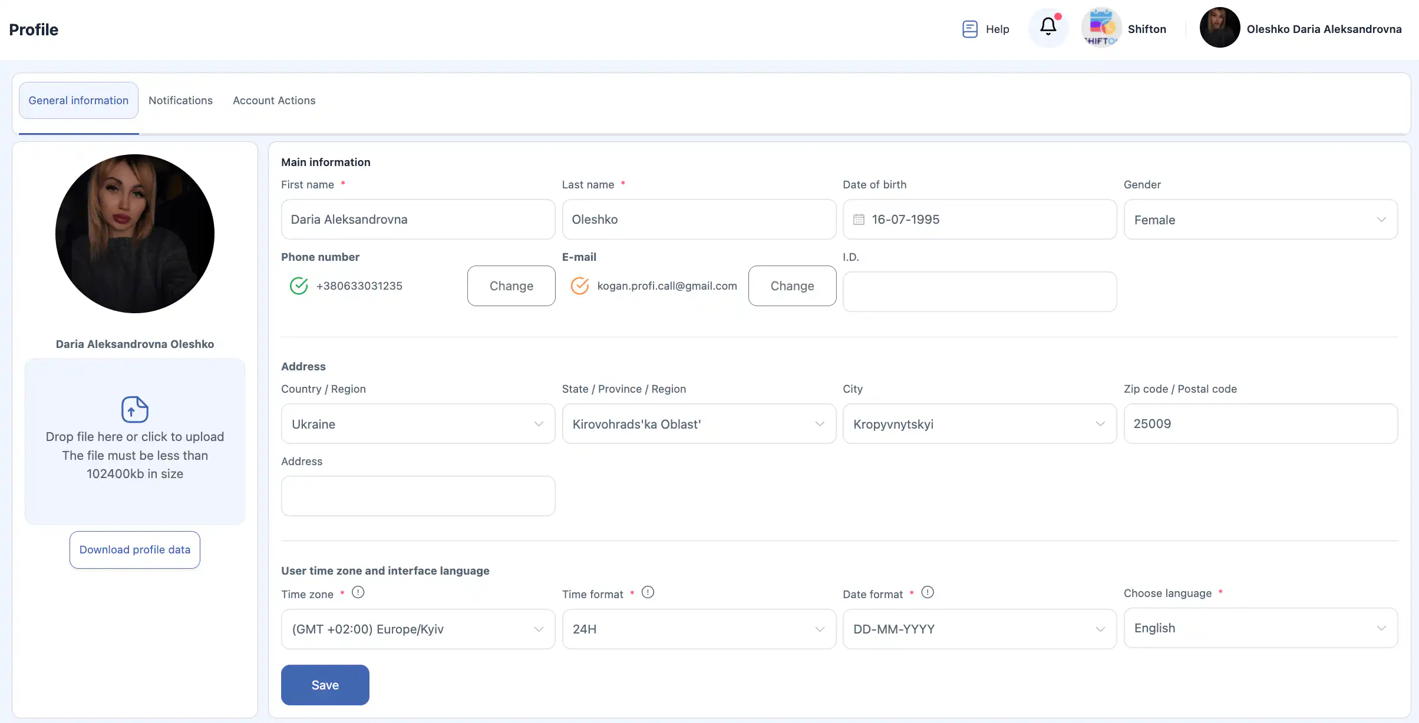The height and width of the screenshot is (723, 1419).
Task: Click the Shifton company logo
Action: [1101, 28]
